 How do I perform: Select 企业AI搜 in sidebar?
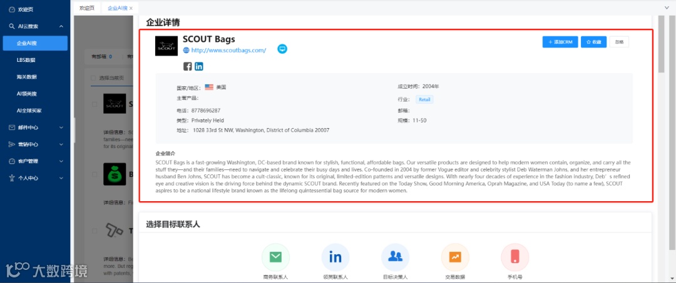[35, 43]
